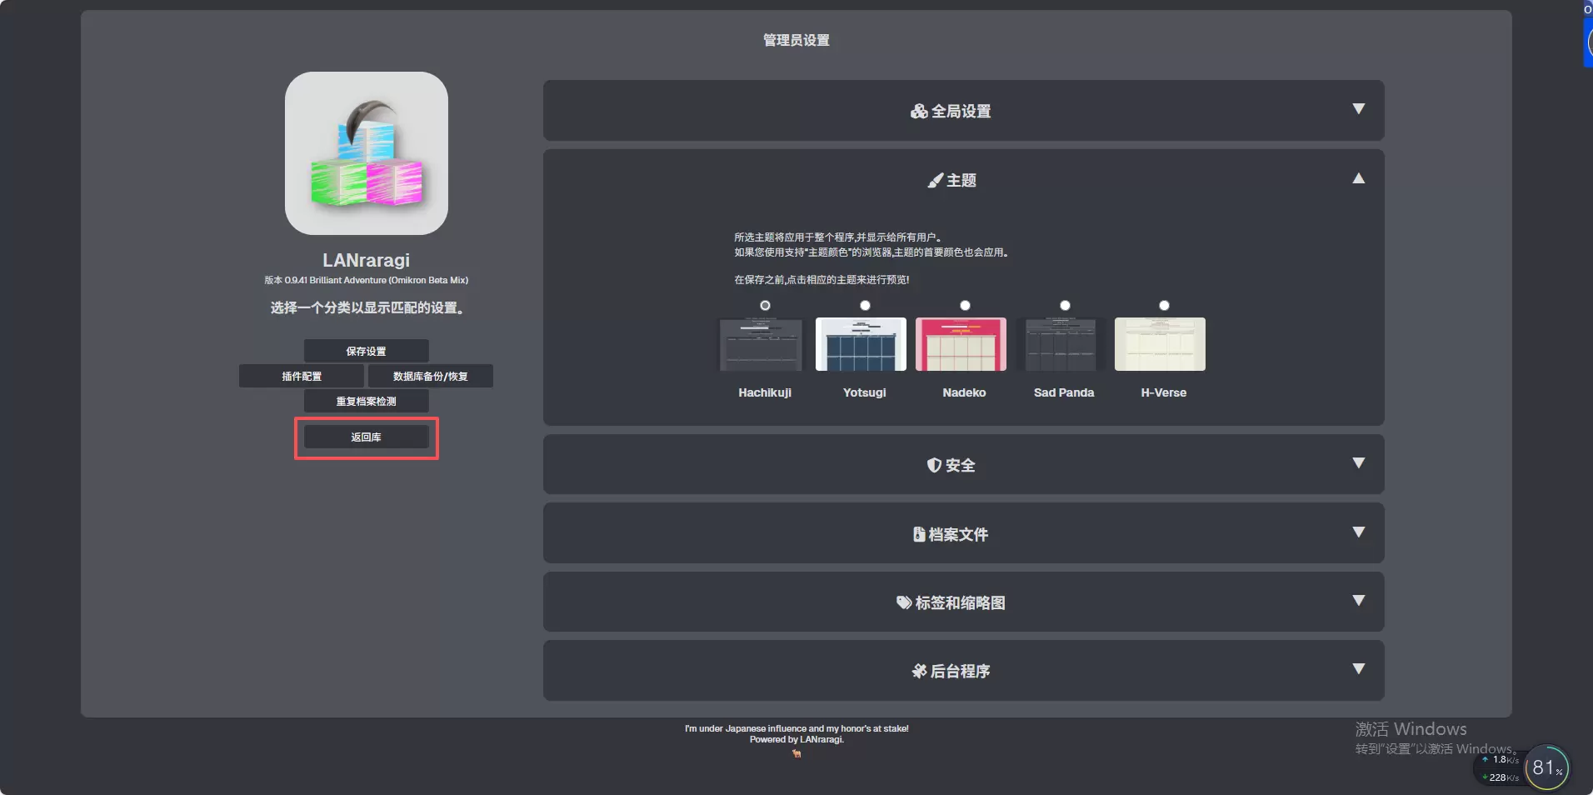Screen dimensions: 1593x795
Task: Choose the Sad Panda radio button
Action: point(1065,306)
